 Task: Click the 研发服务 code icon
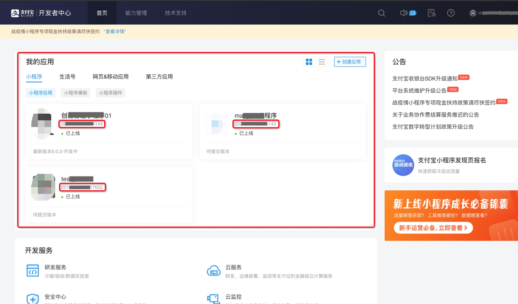[33, 271]
